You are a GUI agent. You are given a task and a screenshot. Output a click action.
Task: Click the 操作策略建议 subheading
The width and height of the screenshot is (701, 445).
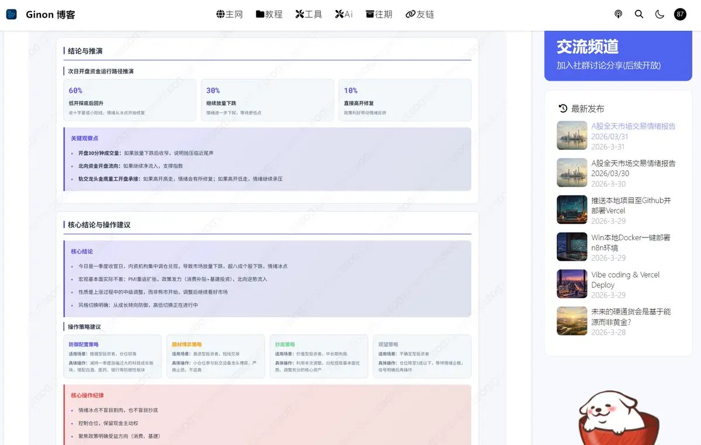84,327
